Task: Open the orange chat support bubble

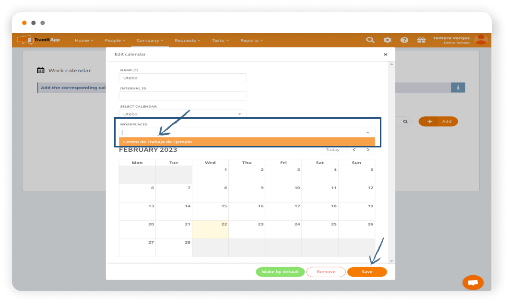Action: click(x=473, y=282)
